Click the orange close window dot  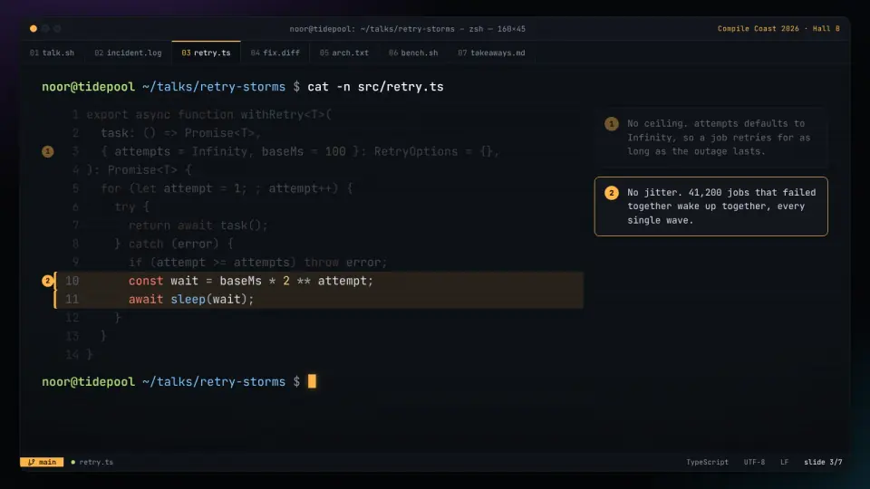click(34, 28)
